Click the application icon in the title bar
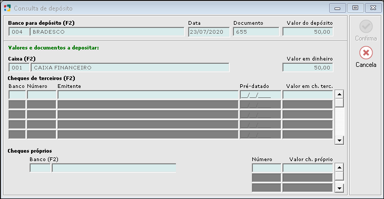 point(7,8)
